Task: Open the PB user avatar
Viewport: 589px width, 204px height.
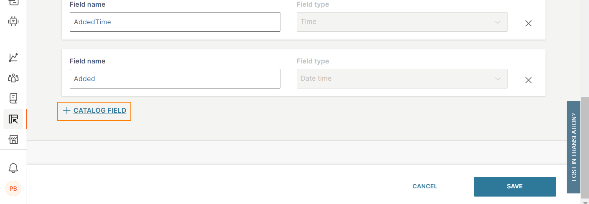Action: 13,189
